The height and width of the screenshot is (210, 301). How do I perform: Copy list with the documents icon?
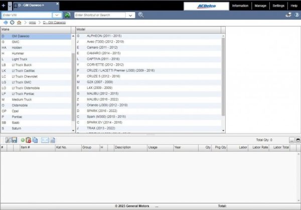point(35,140)
